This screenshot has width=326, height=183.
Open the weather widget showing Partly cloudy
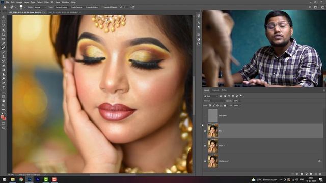[x=264, y=179]
